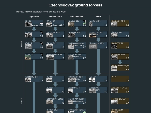Click the Light tanks column header
The height and width of the screenshot is (113, 151).
click(34, 16)
